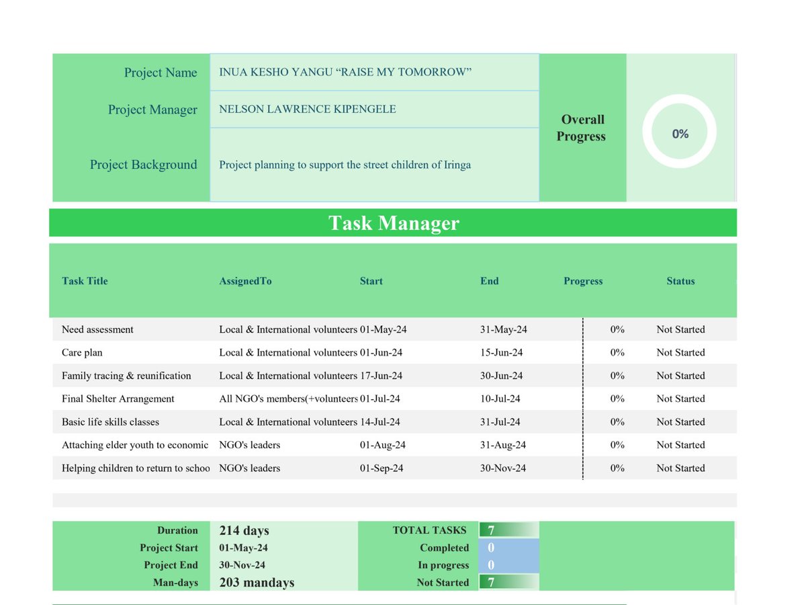Image resolution: width=806 pixels, height=605 pixels.
Task: Click the end date 31-Aug-24
Action: click(503, 445)
